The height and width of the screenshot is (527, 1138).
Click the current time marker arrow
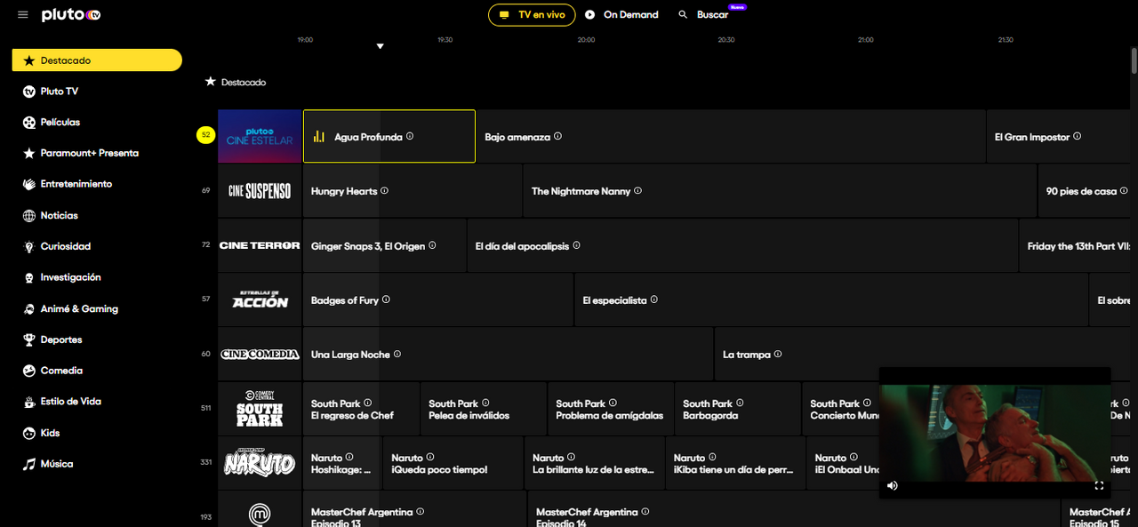[380, 46]
